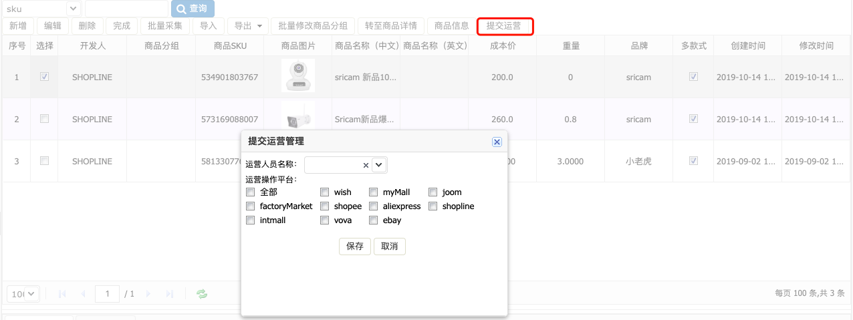Select brand cell 小老虎

click(639, 162)
